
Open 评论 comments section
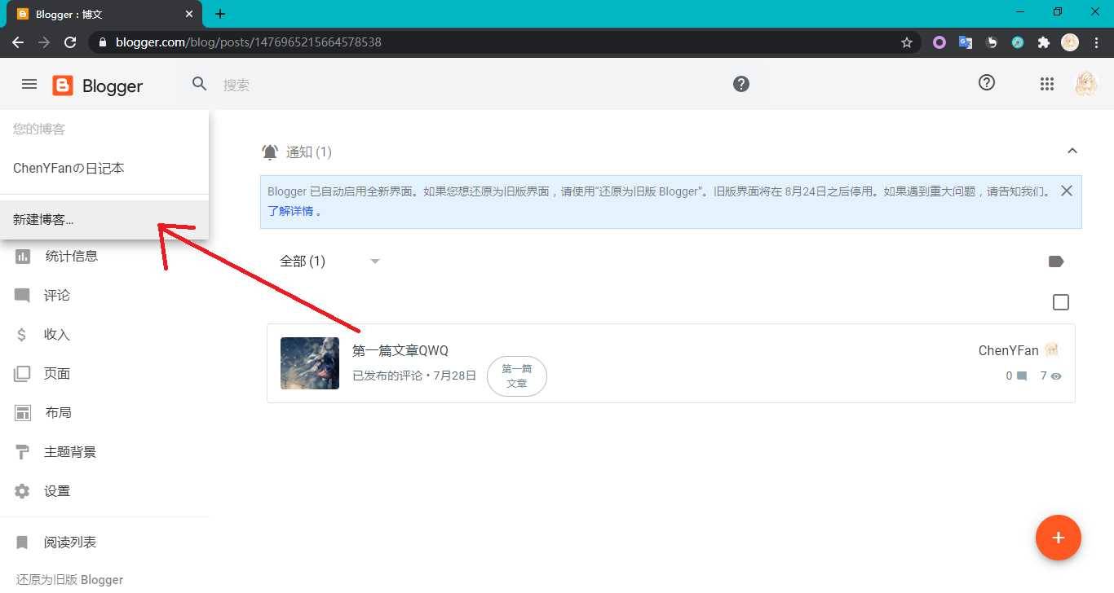[57, 295]
